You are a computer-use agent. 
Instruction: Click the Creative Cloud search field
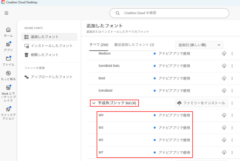click(169, 13)
